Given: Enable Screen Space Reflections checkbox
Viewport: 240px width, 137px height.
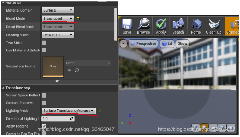Looking at the screenshot, I should (44, 95).
